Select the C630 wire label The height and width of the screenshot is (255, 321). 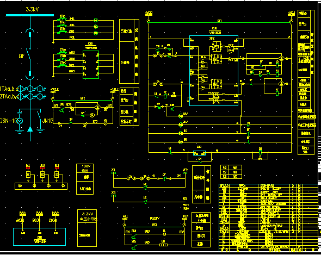[x=53, y=220]
